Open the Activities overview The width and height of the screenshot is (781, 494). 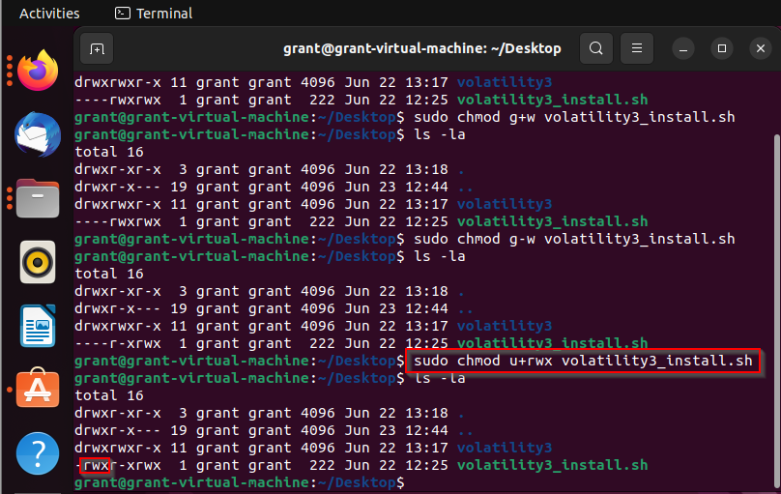coord(49,14)
